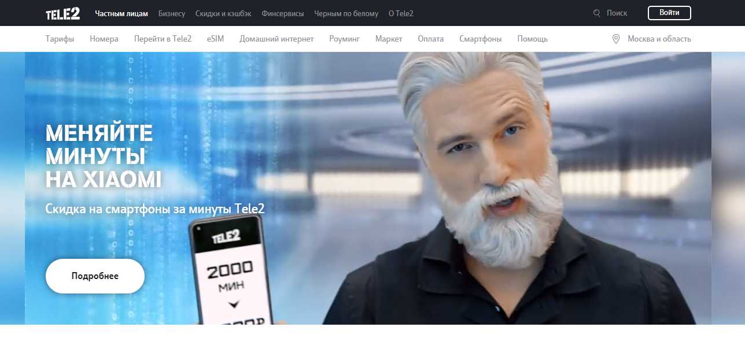This screenshot has height=342, width=745.
Task: Click the location pin icon
Action: (x=616, y=39)
